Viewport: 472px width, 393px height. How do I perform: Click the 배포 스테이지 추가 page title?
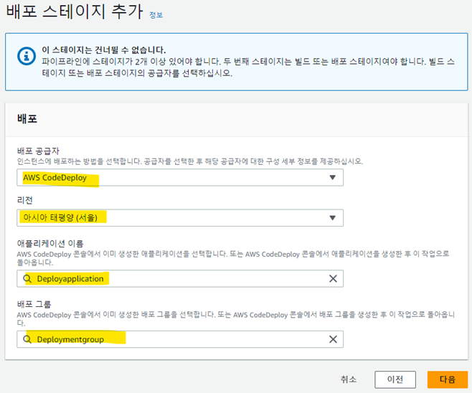tap(75, 11)
